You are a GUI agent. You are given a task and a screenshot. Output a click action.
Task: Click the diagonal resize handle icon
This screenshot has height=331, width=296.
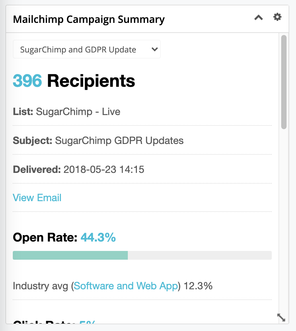point(281,318)
